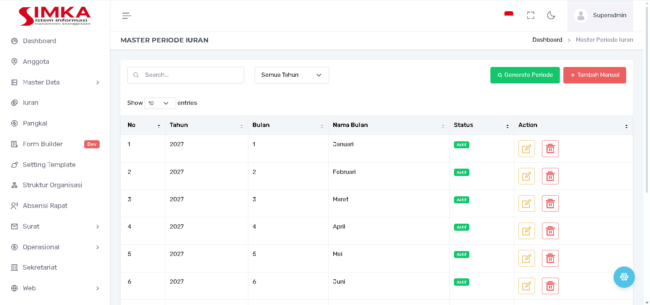Click the hamburger menu icon to collapse sidebar
The height and width of the screenshot is (305, 650).
coord(127,16)
